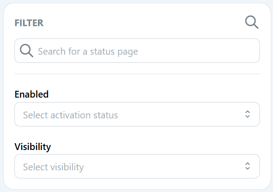This screenshot has height=192, width=273.
Task: Open the Select visibility dropdown
Action: pos(137,166)
